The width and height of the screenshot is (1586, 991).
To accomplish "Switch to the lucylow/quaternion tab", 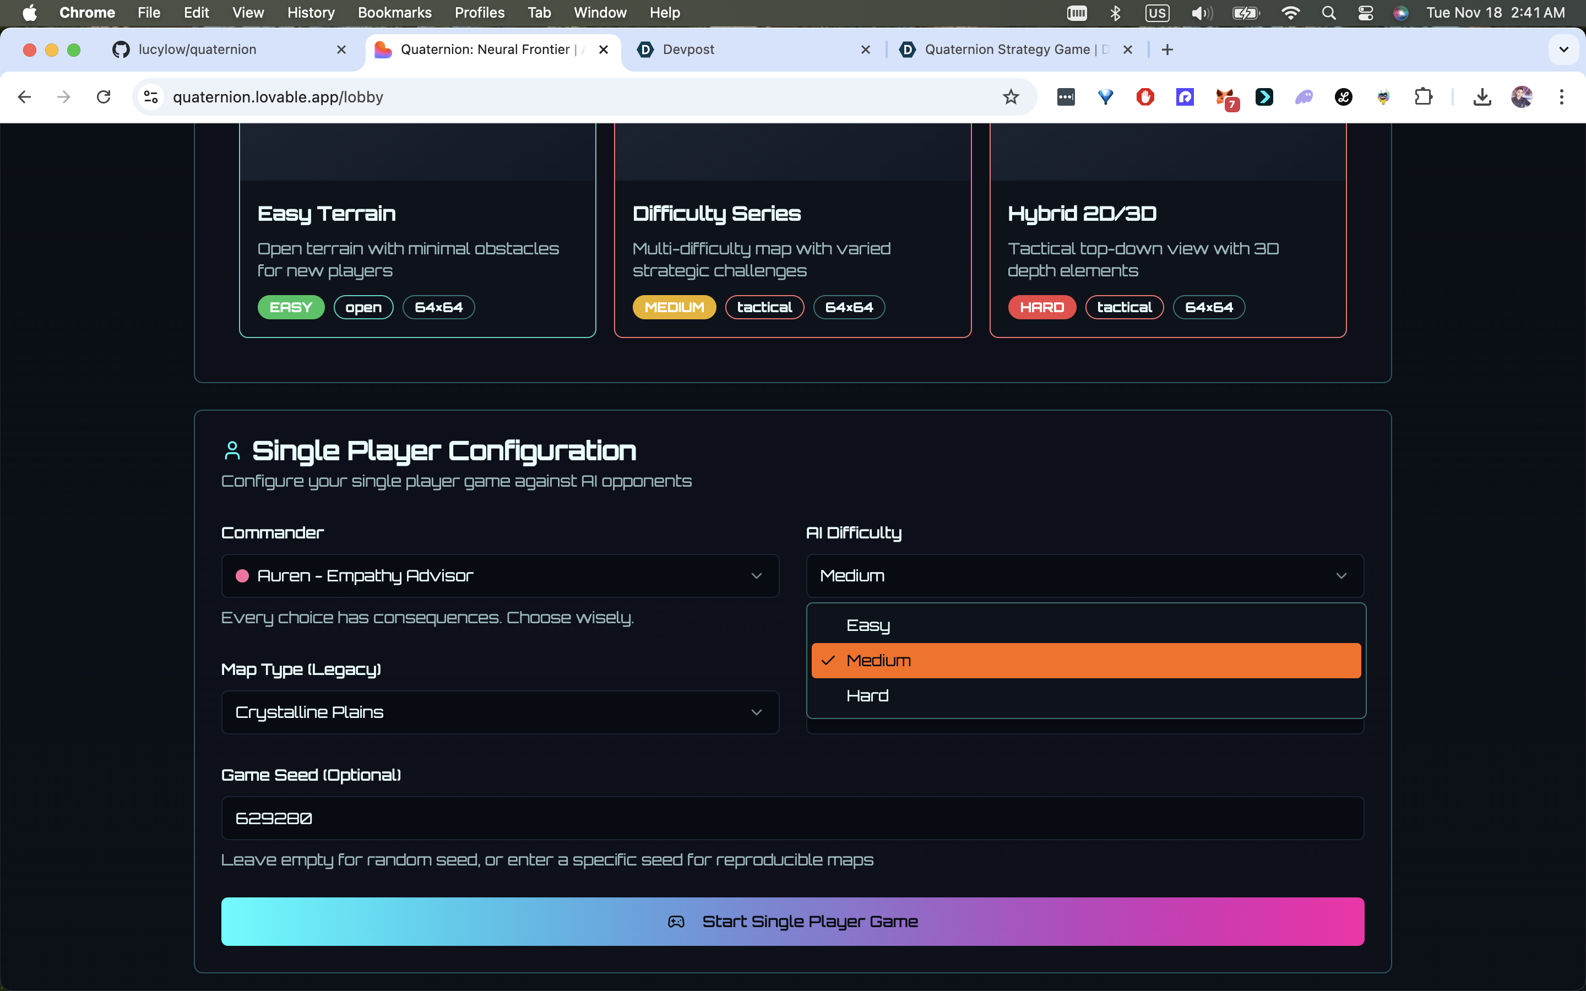I will [197, 50].
